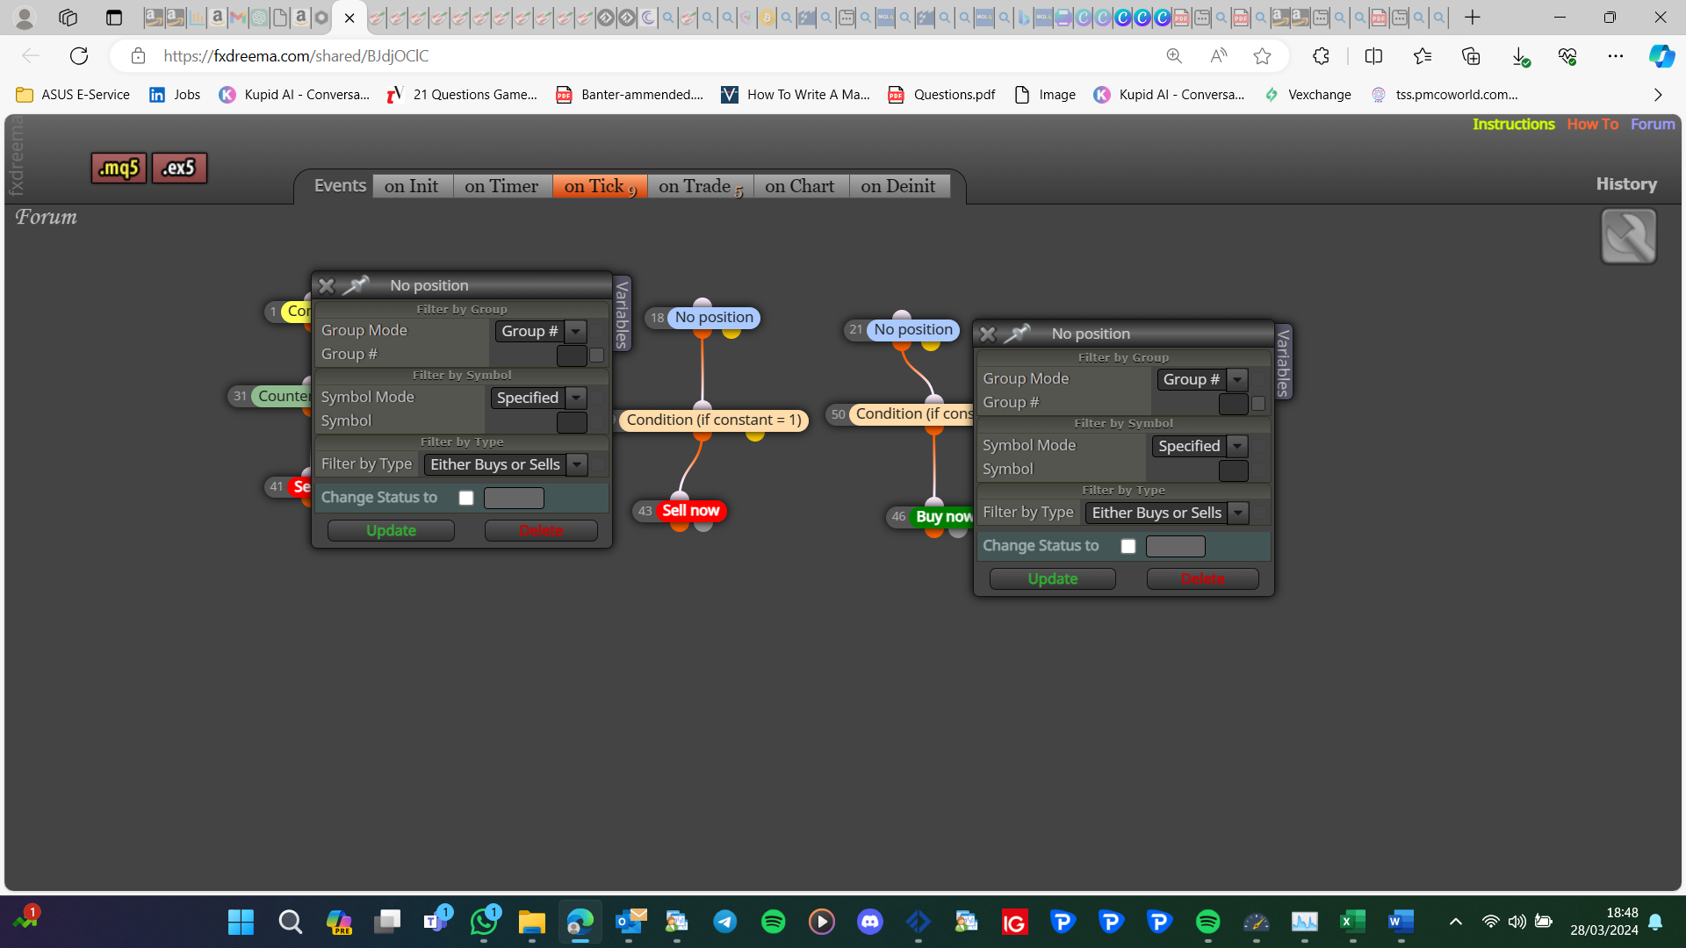Open the wrench tools icon under History
Image resolution: width=1686 pixels, height=948 pixels.
pyautogui.click(x=1629, y=236)
